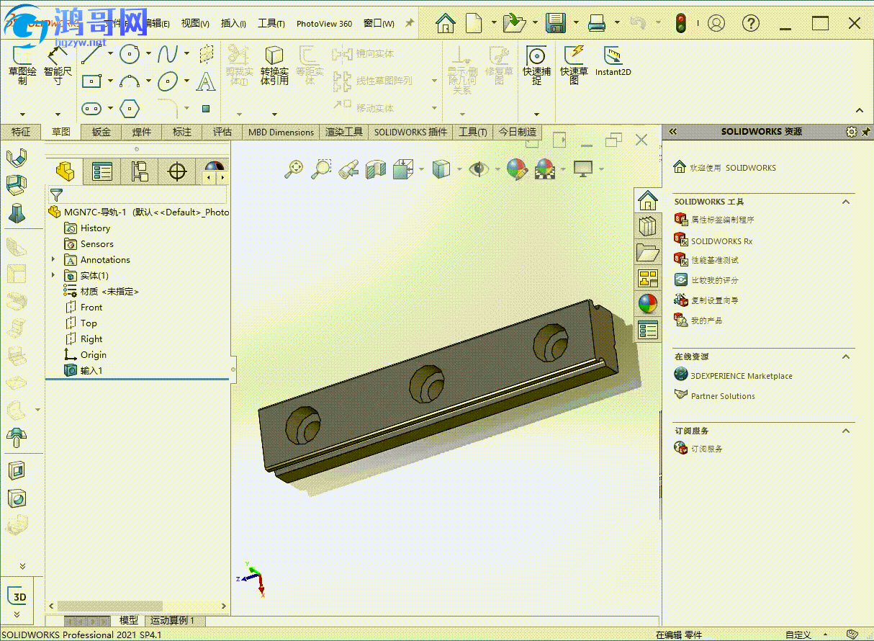Viewport: 874px width, 641px height.
Task: Click the Edit Appearance color ball
Action: pyautogui.click(x=517, y=169)
